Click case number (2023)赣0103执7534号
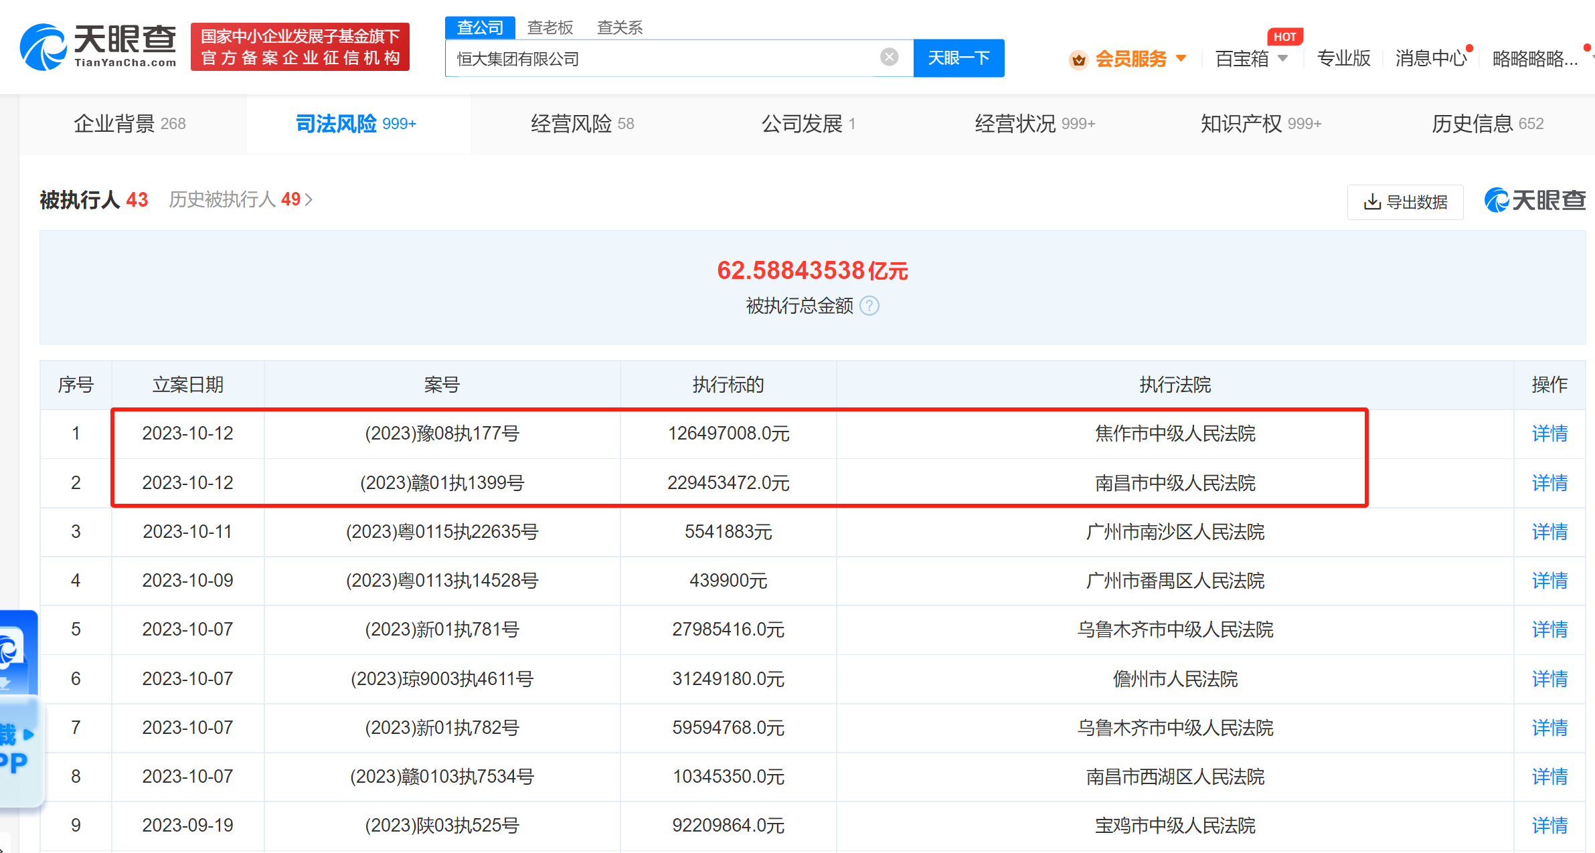 coord(442,777)
